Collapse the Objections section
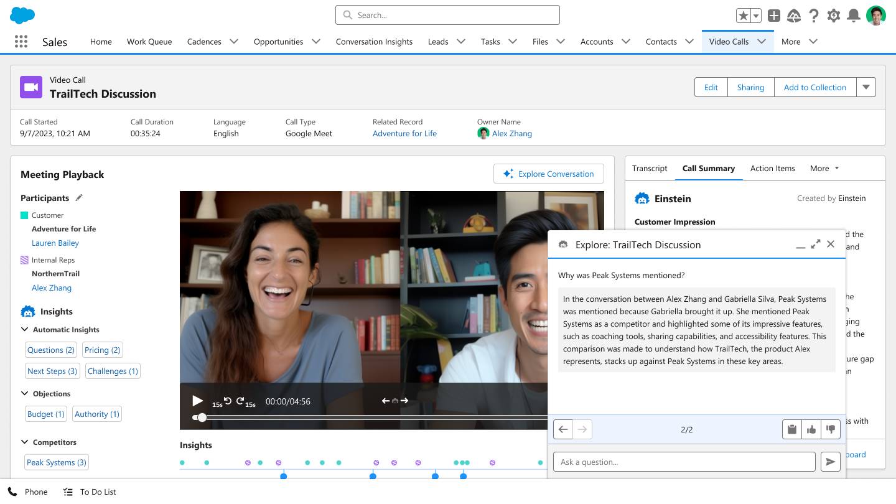The width and height of the screenshot is (896, 504). coord(25,393)
